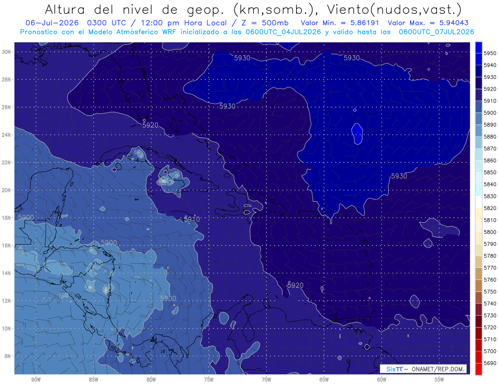Viewport: 498px width, 385px height.
Task: Click the 5850 value on the colorbar legend
Action: (x=490, y=172)
